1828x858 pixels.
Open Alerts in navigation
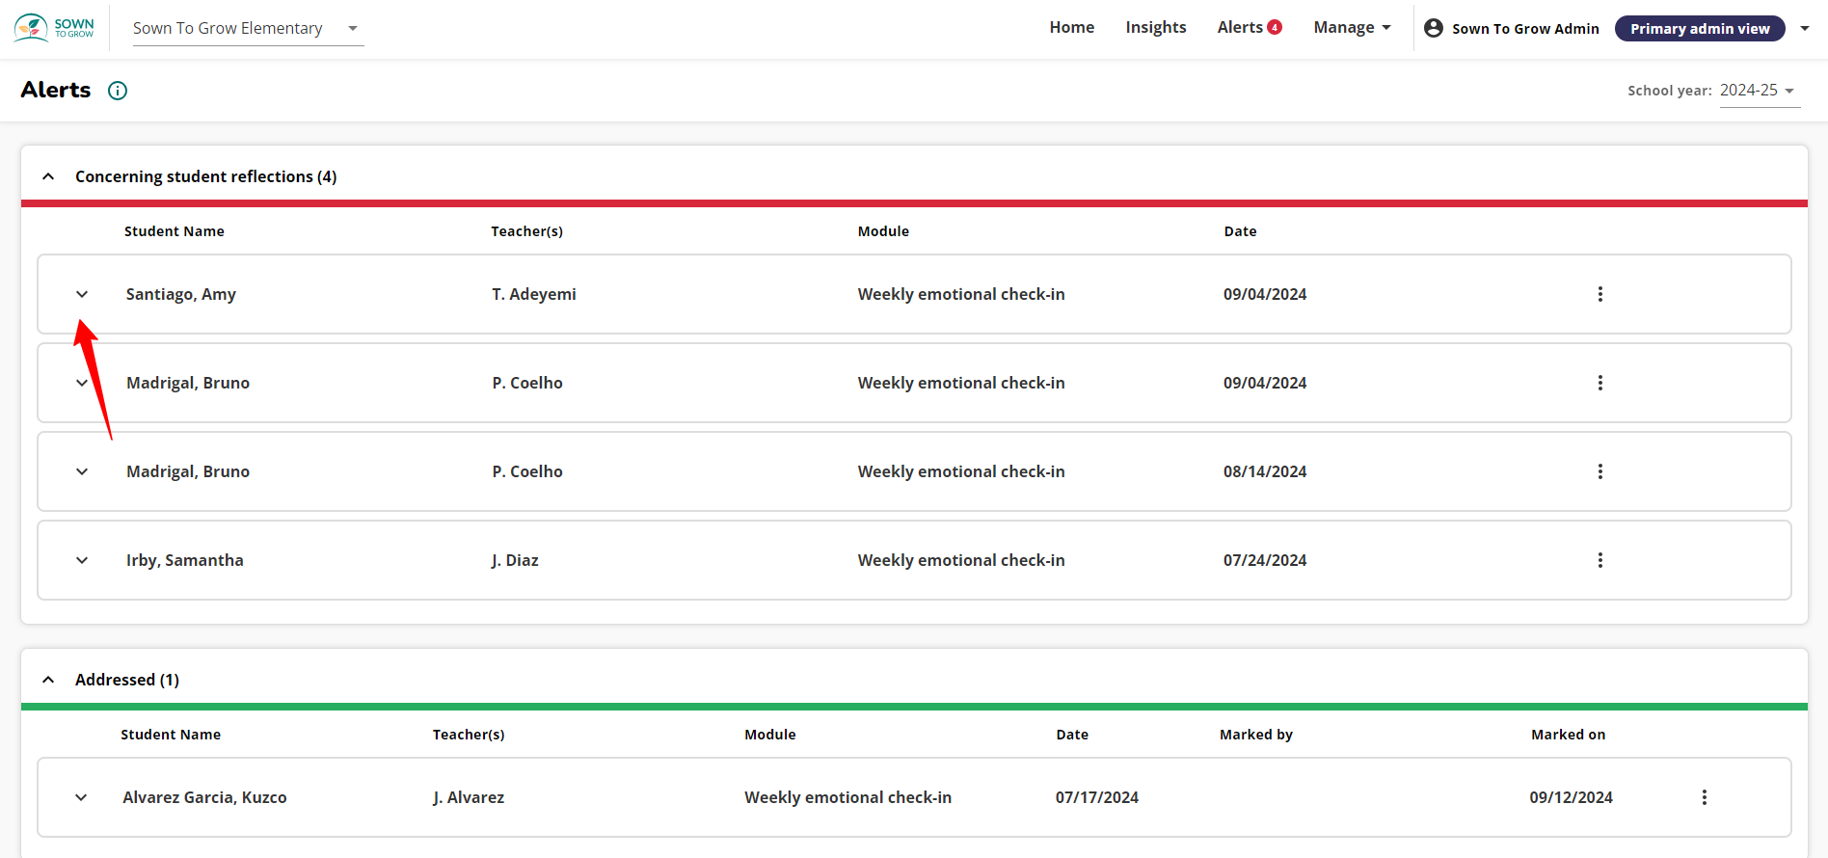pyautogui.click(x=1240, y=27)
